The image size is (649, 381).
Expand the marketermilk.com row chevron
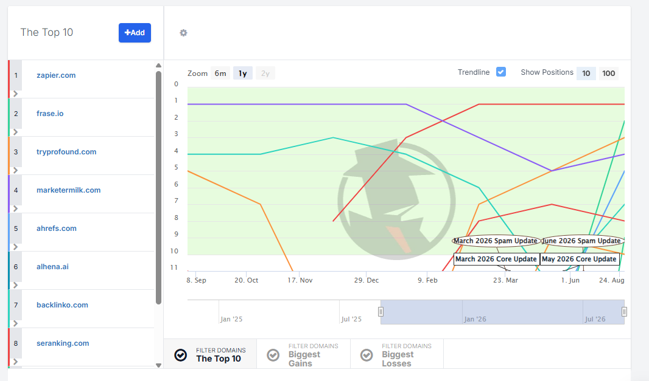click(16, 208)
